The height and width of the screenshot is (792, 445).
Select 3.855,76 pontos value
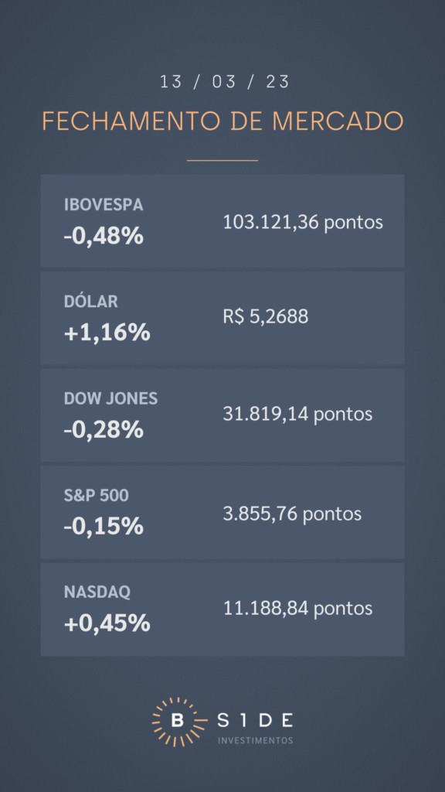(x=292, y=514)
